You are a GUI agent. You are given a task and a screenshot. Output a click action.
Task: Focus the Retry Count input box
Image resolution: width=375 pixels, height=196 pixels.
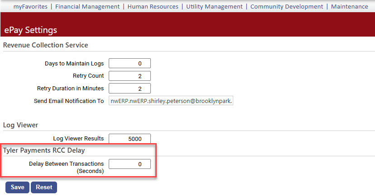point(130,76)
